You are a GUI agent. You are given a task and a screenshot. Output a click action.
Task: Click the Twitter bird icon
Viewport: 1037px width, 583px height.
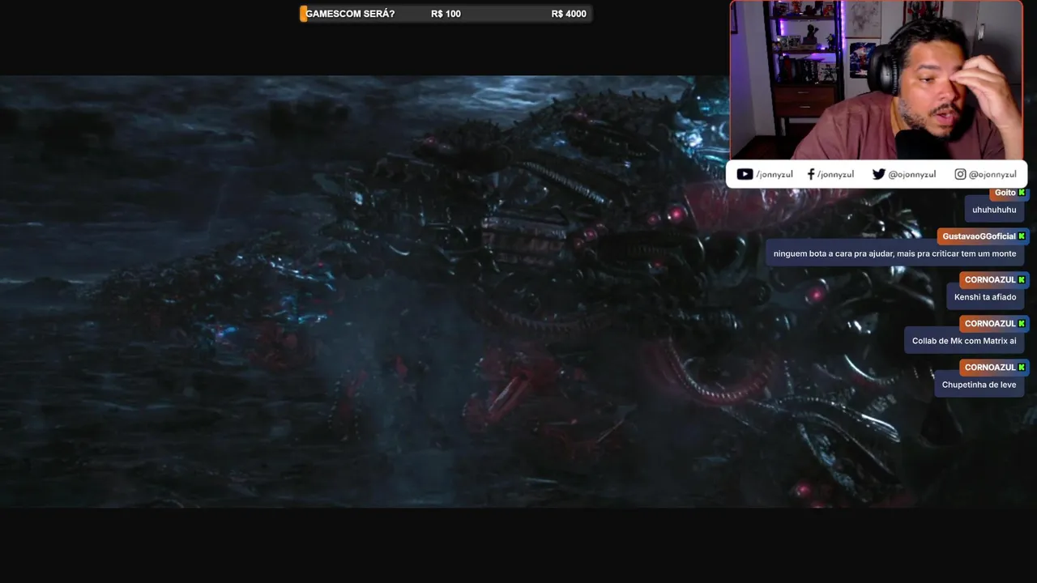click(878, 174)
